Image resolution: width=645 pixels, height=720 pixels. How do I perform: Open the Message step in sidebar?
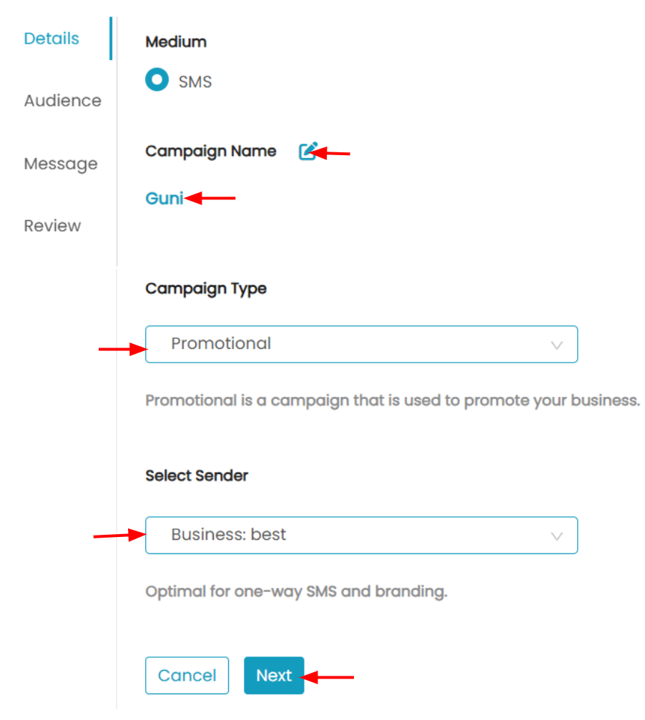pyautogui.click(x=61, y=164)
